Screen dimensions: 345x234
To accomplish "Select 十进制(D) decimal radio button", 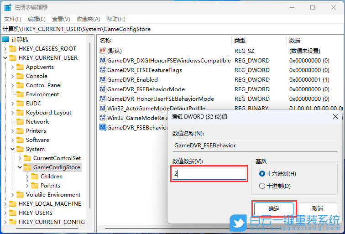I will [262, 186].
